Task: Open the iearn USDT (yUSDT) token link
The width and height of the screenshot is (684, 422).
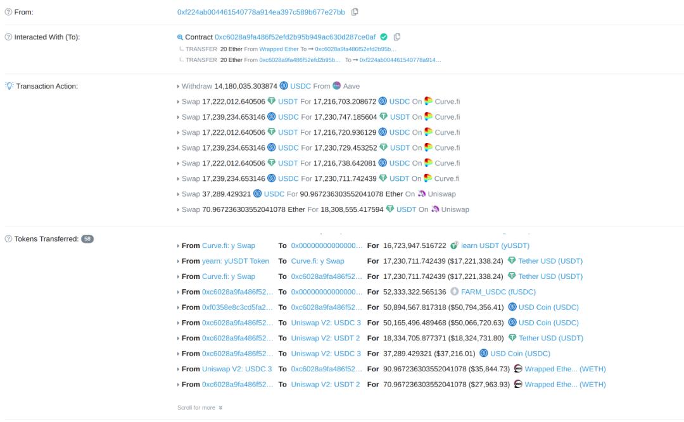Action: [x=495, y=245]
